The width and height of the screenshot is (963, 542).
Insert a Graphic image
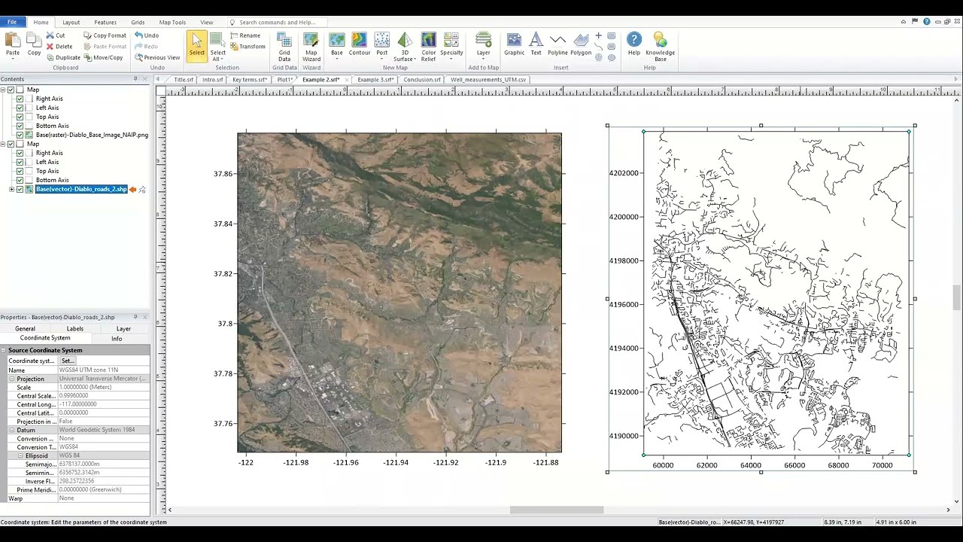coord(514,44)
